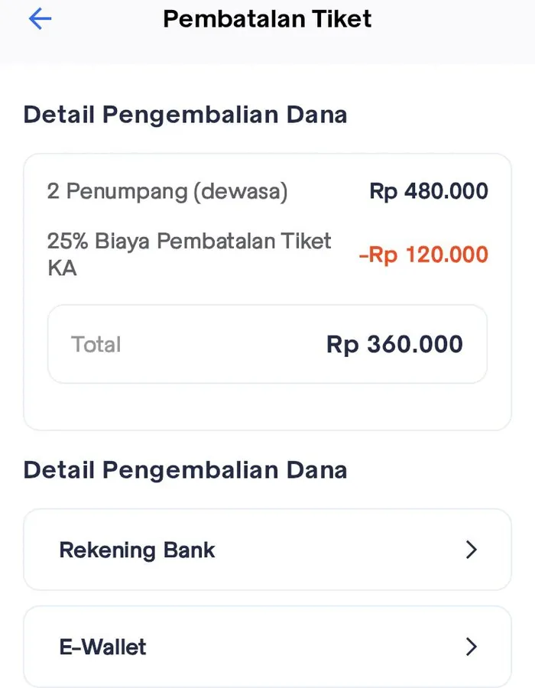This screenshot has width=535, height=688.
Task: Expand the Rekening Bank refund option
Action: [x=267, y=550]
